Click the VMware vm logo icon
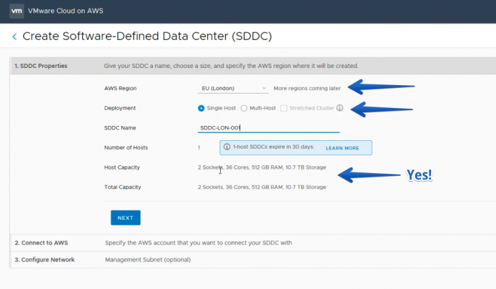The width and height of the screenshot is (496, 289). (x=16, y=11)
